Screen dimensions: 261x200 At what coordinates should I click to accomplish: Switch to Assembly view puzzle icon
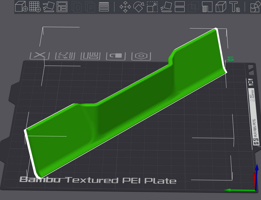[255, 7]
